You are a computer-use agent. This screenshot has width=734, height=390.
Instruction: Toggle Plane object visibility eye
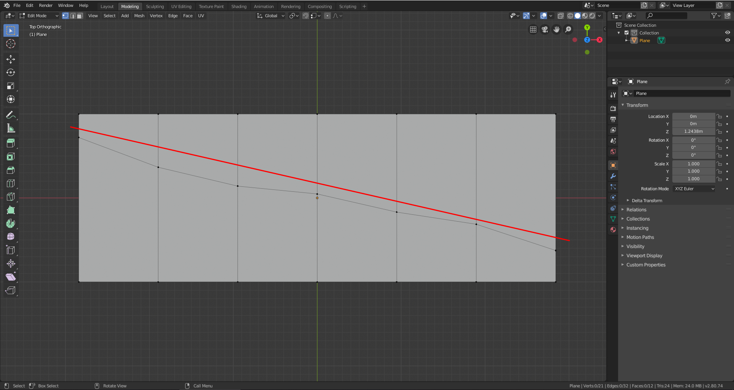(x=727, y=40)
